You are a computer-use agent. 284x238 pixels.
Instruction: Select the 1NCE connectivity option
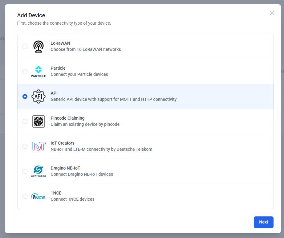[x=25, y=196]
